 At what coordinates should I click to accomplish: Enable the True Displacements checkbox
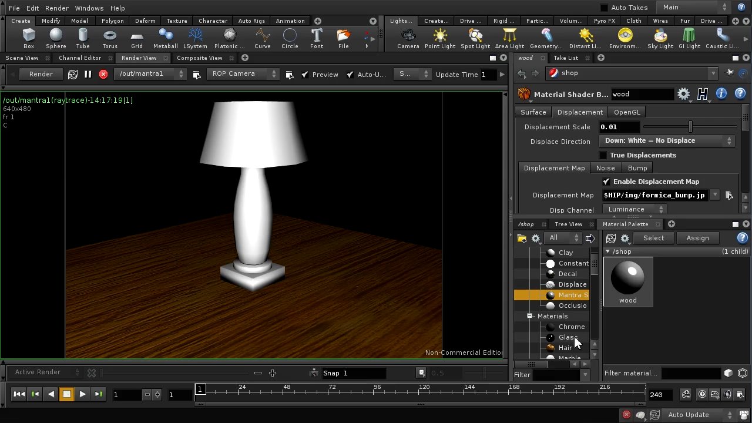603,155
